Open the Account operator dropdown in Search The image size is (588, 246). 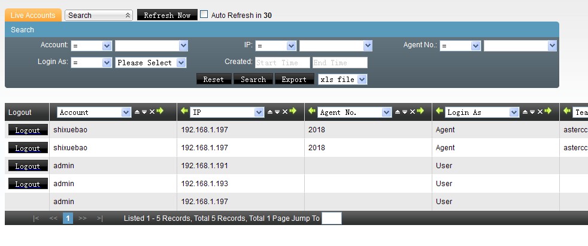[91, 45]
